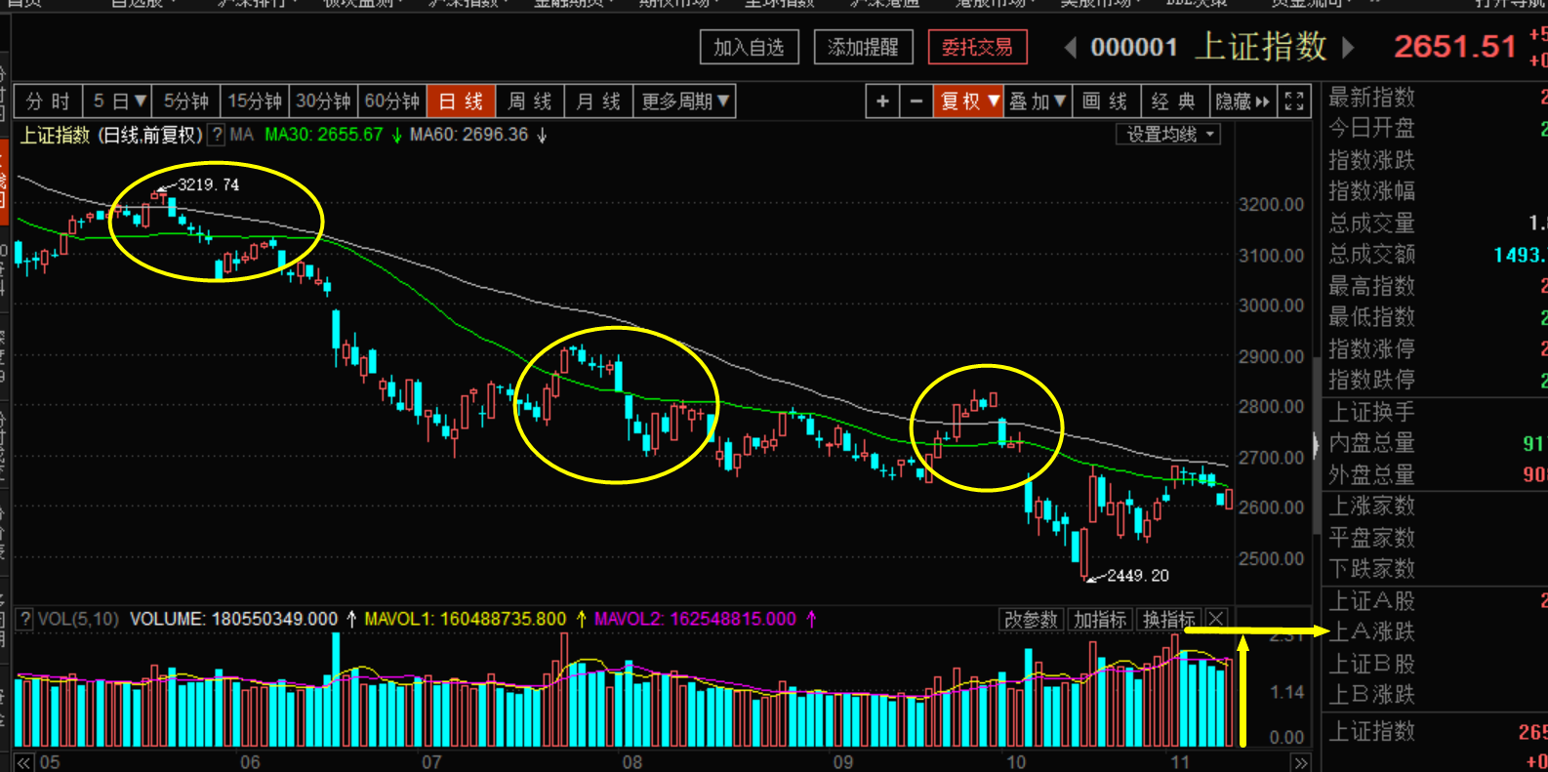Toggle fullscreen chart view icon
This screenshot has width=1548, height=772.
(x=1293, y=102)
